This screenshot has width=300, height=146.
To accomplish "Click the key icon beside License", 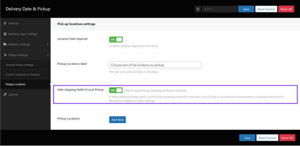I will click(5, 95).
